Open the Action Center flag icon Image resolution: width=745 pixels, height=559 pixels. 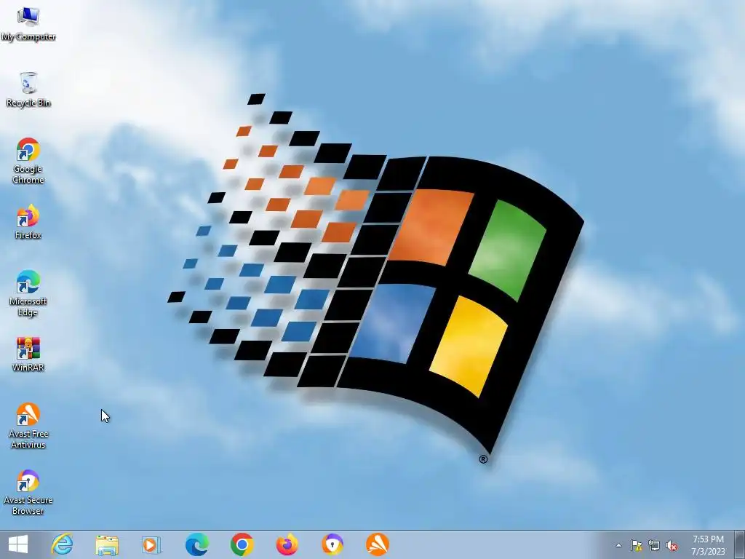click(636, 546)
